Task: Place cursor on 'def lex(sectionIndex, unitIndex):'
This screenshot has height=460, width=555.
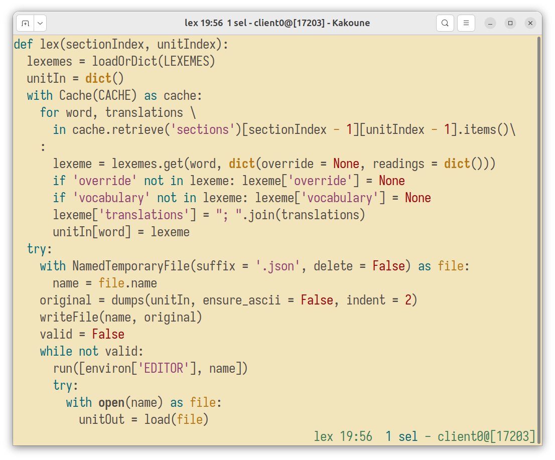Action: [121, 45]
